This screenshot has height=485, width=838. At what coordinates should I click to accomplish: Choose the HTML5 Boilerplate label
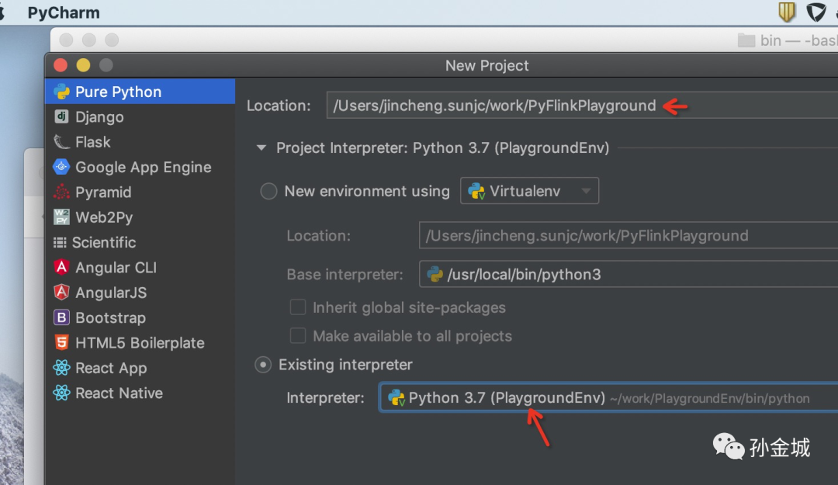click(x=140, y=343)
